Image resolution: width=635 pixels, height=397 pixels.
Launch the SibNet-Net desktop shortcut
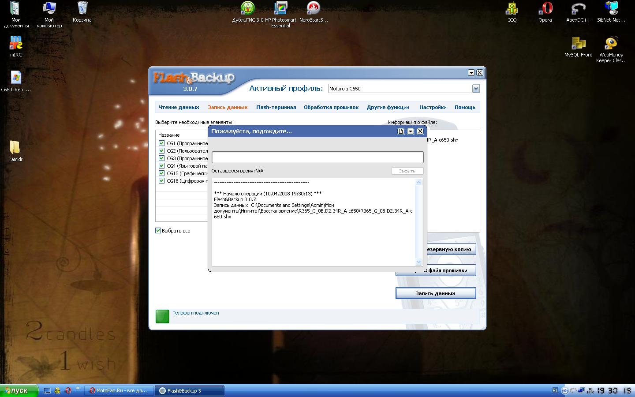click(x=611, y=12)
